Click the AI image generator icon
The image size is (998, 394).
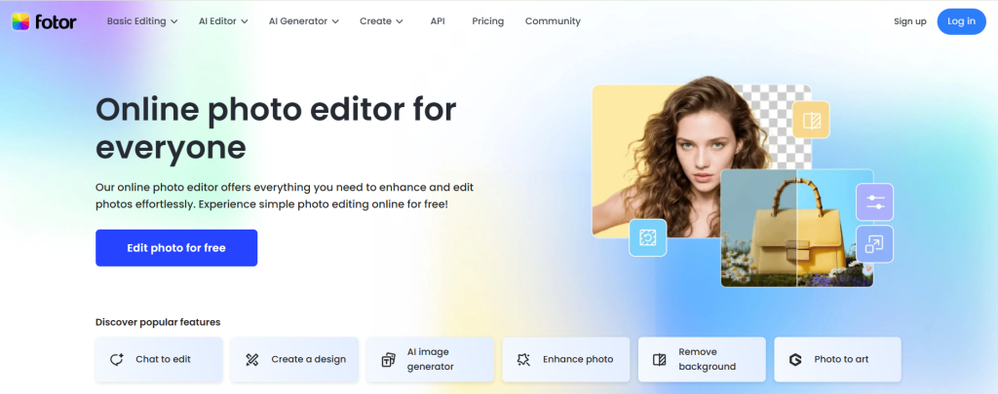pos(388,359)
